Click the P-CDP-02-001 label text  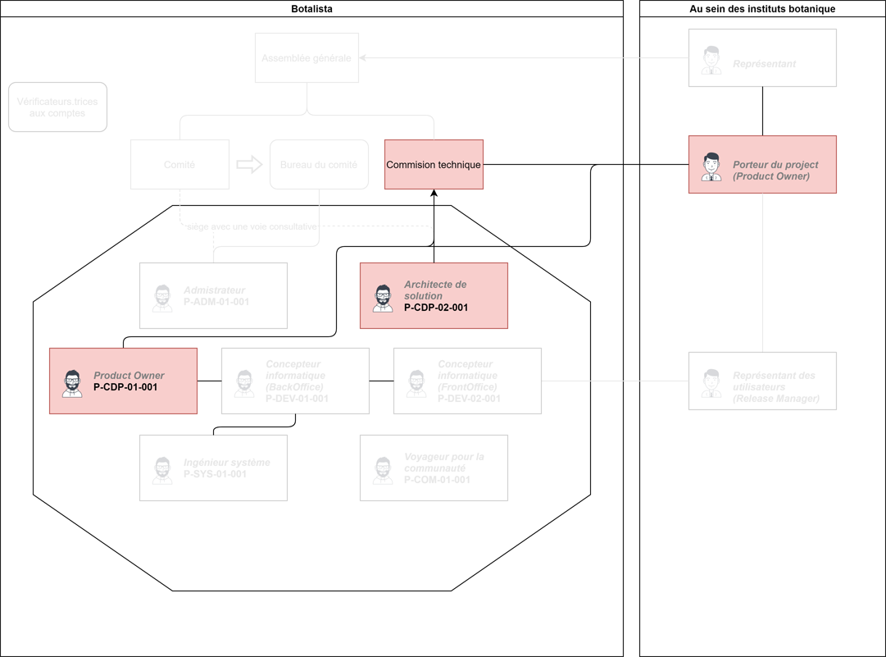click(x=436, y=308)
